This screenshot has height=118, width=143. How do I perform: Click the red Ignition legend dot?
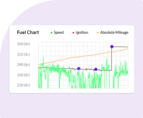pos(73,33)
